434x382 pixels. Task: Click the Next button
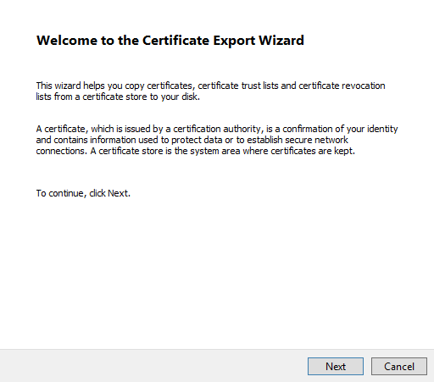coord(336,367)
